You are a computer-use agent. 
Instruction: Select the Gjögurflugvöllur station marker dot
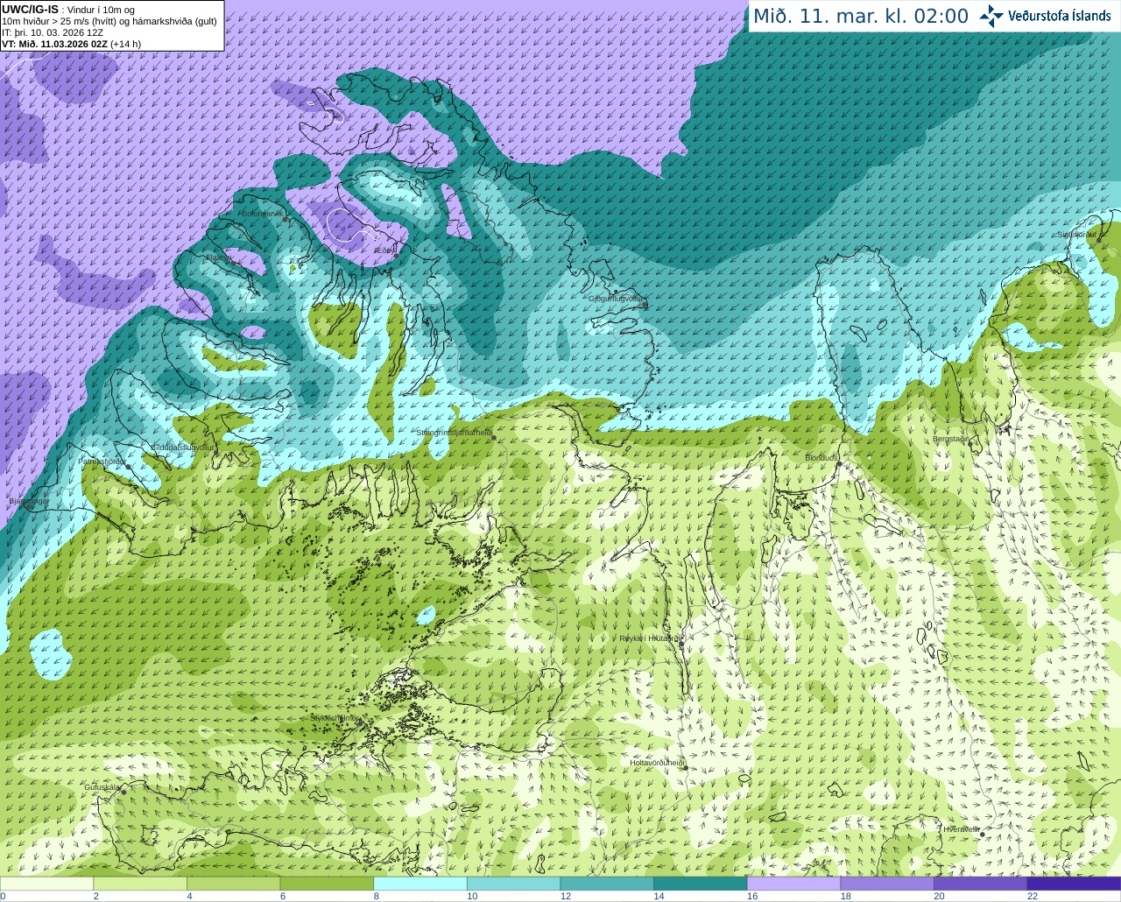point(645,306)
